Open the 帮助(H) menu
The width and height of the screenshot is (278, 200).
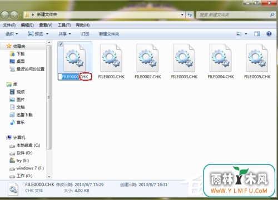pyautogui.click(x=83, y=25)
